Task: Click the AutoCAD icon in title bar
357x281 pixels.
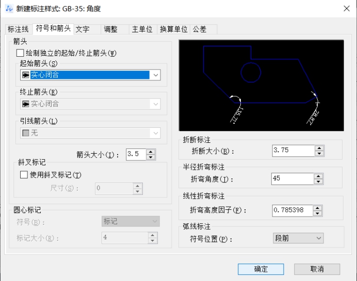Action: tap(8, 8)
